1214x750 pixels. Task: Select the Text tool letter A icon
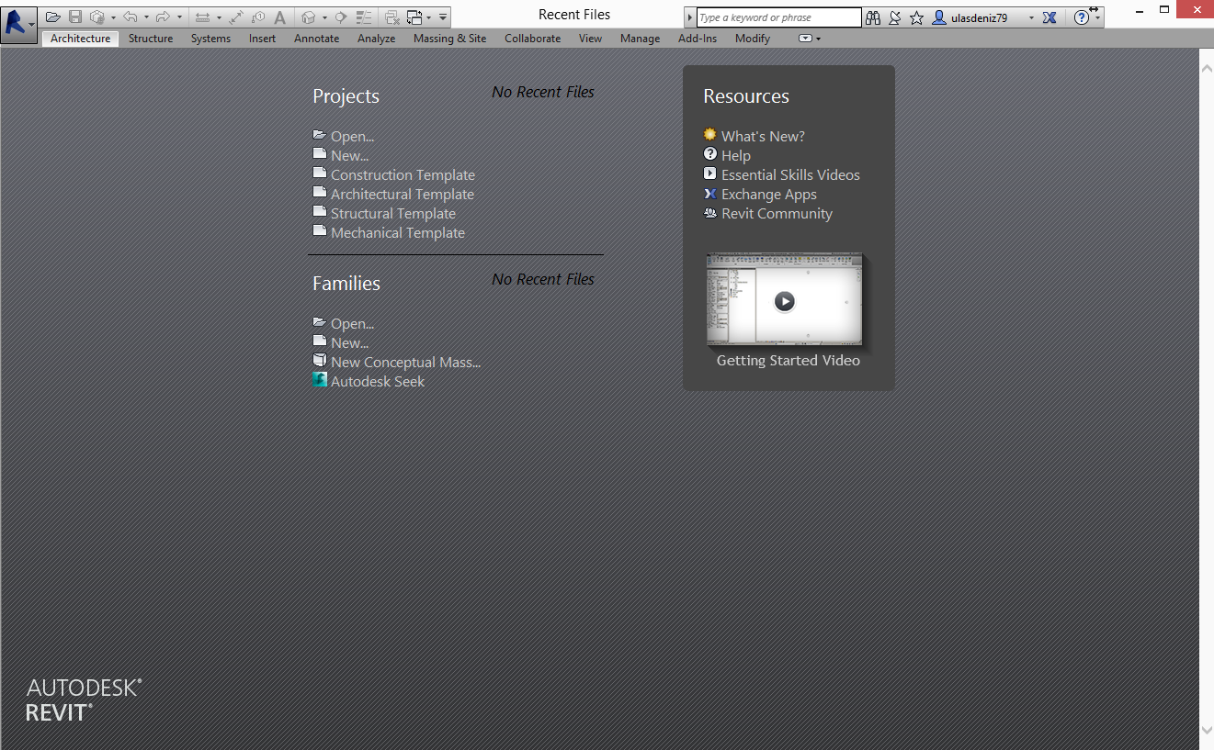[x=280, y=17]
